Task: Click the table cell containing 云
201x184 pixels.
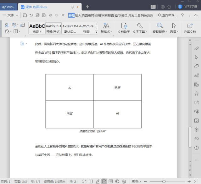Action: click(x=70, y=87)
